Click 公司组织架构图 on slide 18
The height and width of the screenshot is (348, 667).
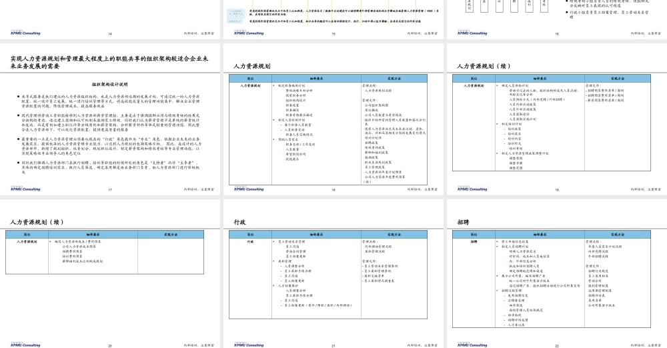[376, 105]
